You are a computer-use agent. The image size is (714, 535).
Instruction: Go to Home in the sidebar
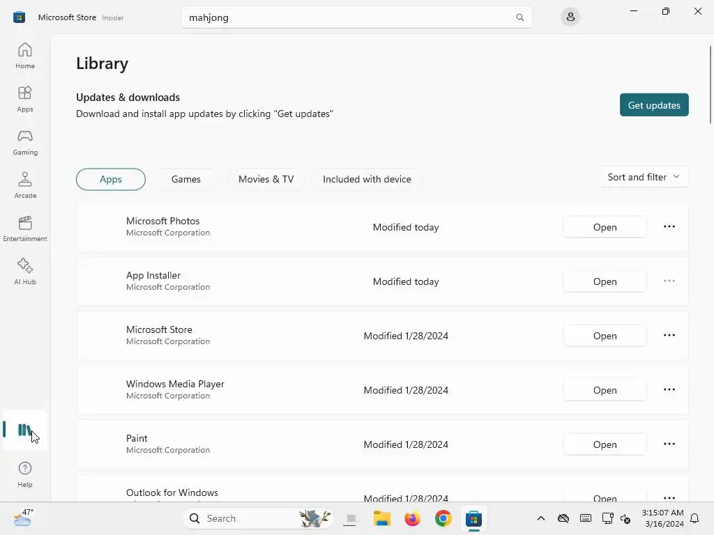pyautogui.click(x=25, y=56)
